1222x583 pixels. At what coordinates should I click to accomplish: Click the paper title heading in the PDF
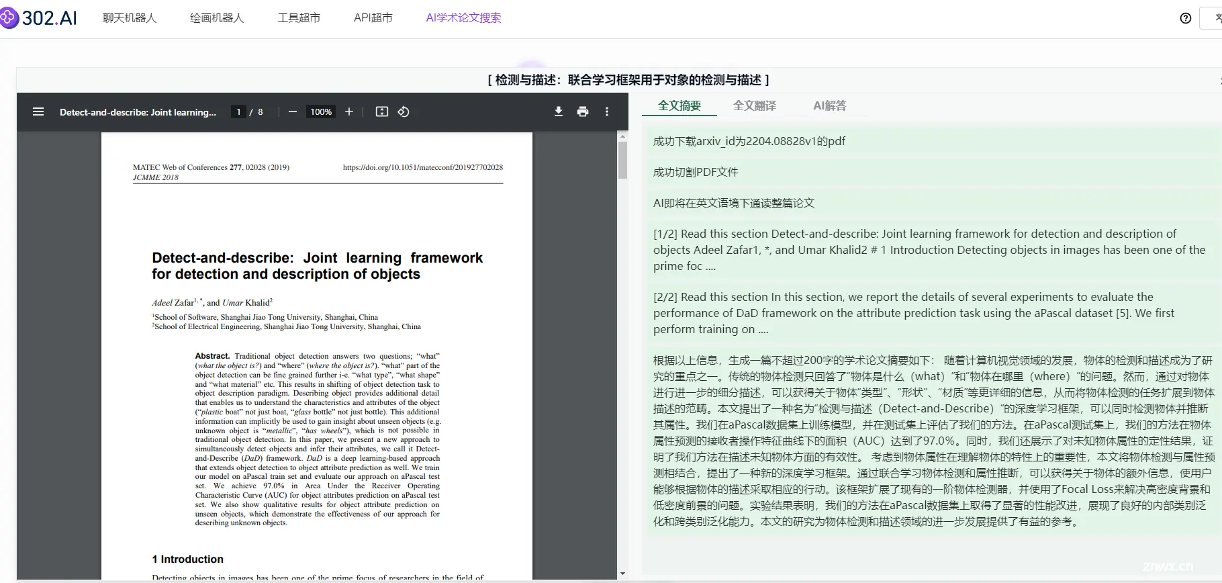317,266
